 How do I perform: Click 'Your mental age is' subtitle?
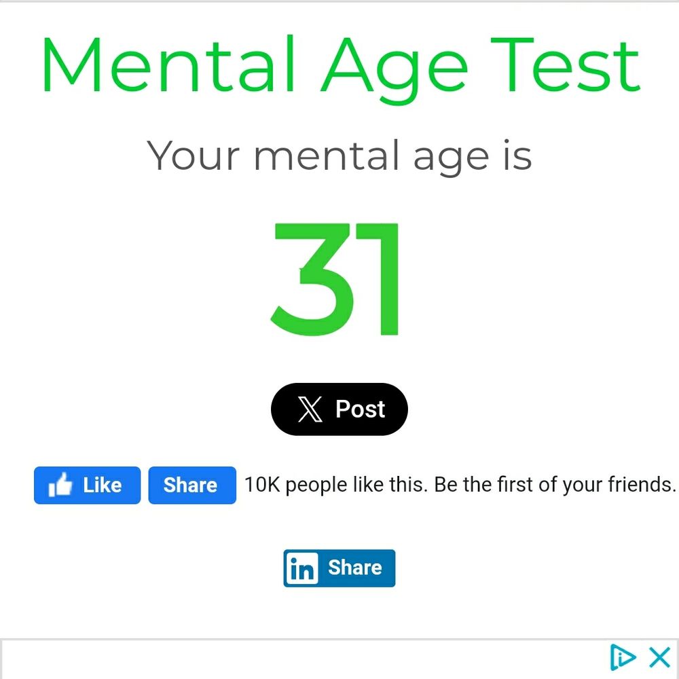339,155
